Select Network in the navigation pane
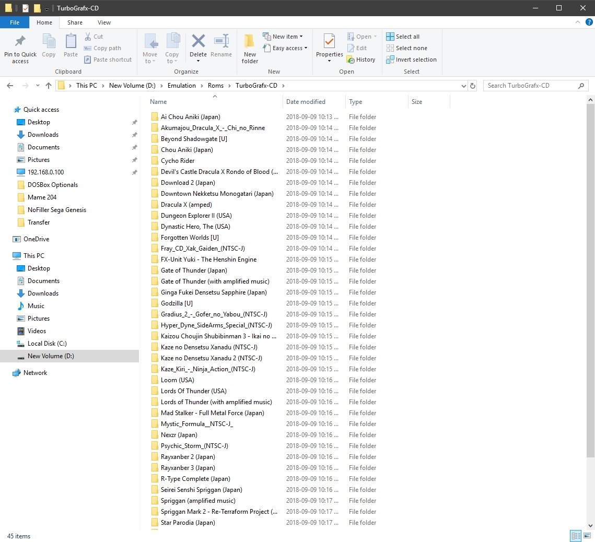 coord(35,373)
